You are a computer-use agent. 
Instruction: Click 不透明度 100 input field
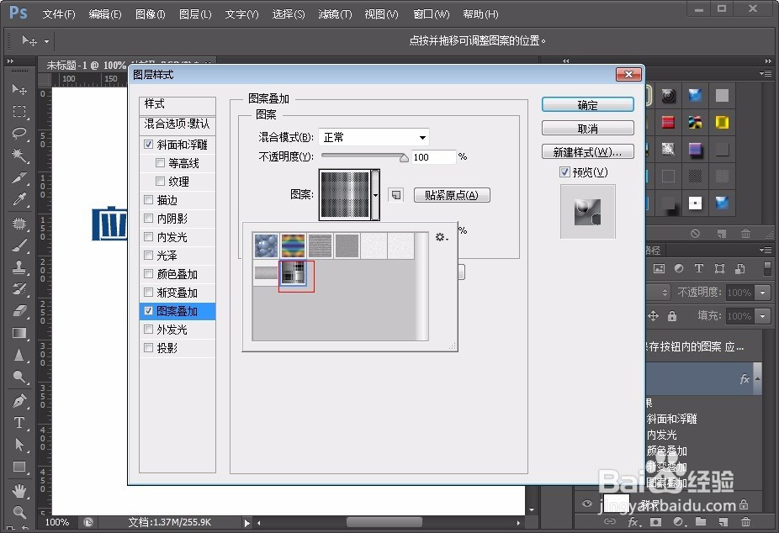tap(433, 157)
